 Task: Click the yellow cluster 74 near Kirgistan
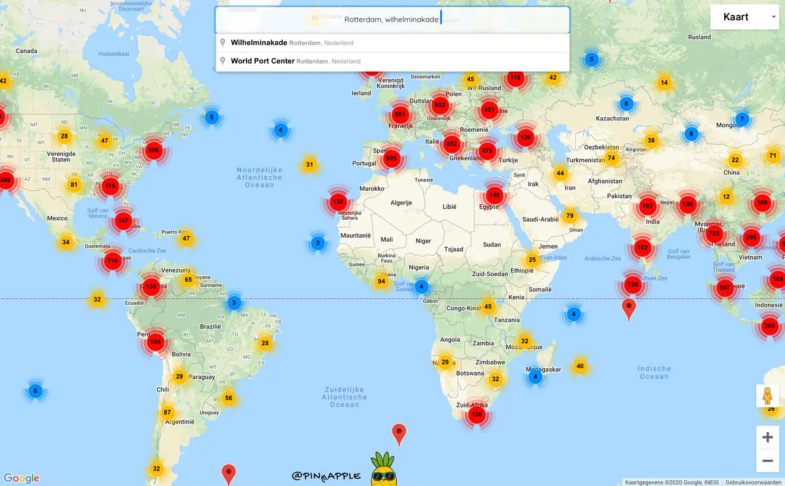click(611, 158)
